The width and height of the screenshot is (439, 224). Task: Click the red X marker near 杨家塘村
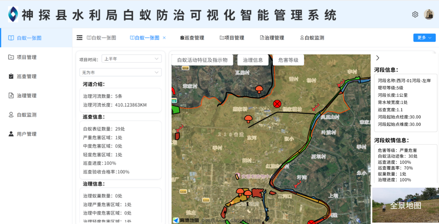pos(277,103)
